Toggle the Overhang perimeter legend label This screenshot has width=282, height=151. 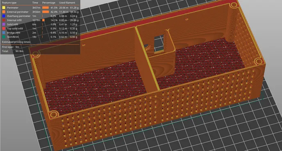coord(19,16)
